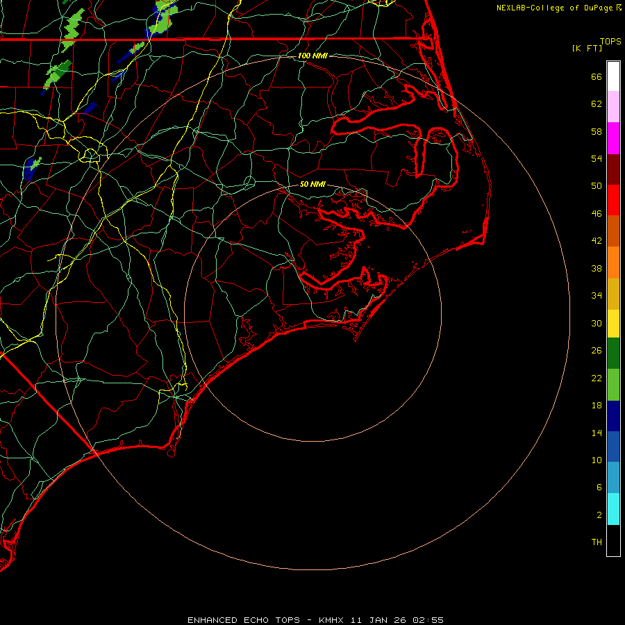
Task: Pick the navy blue legend swatch
Action: [x=613, y=415]
